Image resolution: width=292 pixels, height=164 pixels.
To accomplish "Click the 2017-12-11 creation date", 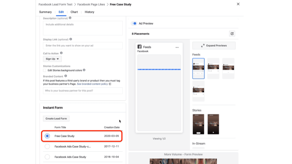I will pyautogui.click(x=111, y=147).
